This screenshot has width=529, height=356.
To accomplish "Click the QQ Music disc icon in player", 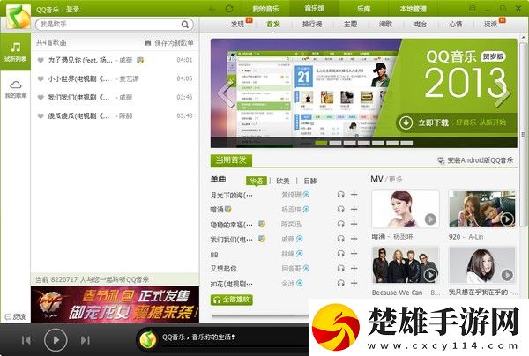I will (x=148, y=338).
